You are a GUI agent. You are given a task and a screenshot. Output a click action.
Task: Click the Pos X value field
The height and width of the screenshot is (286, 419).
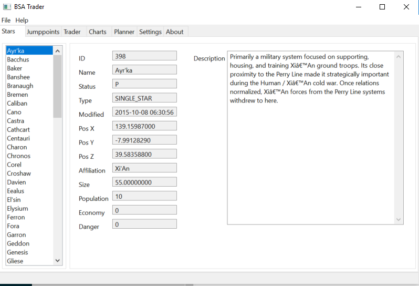(144, 126)
